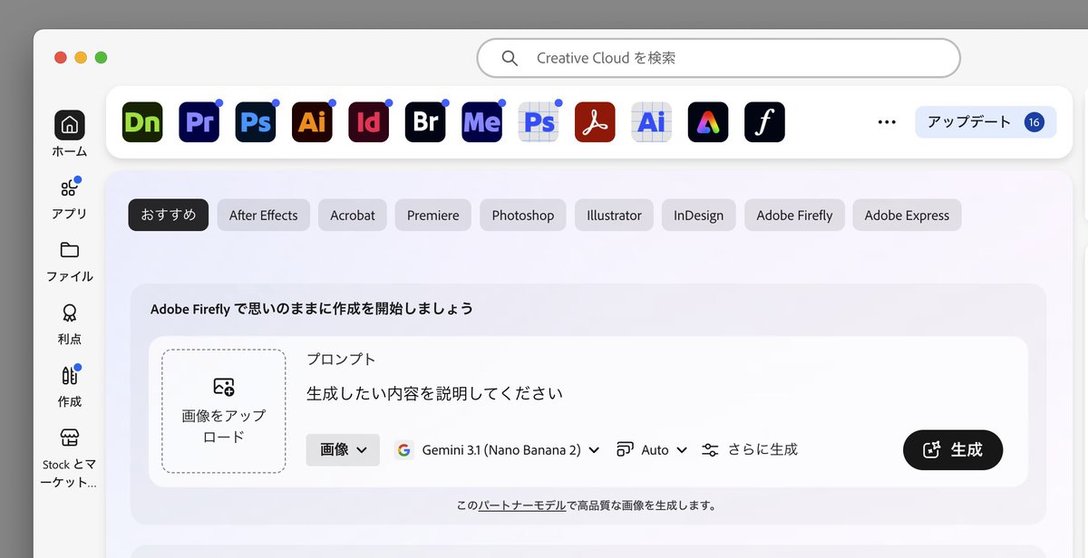Click the 画像をアップロード drop area

pos(224,411)
